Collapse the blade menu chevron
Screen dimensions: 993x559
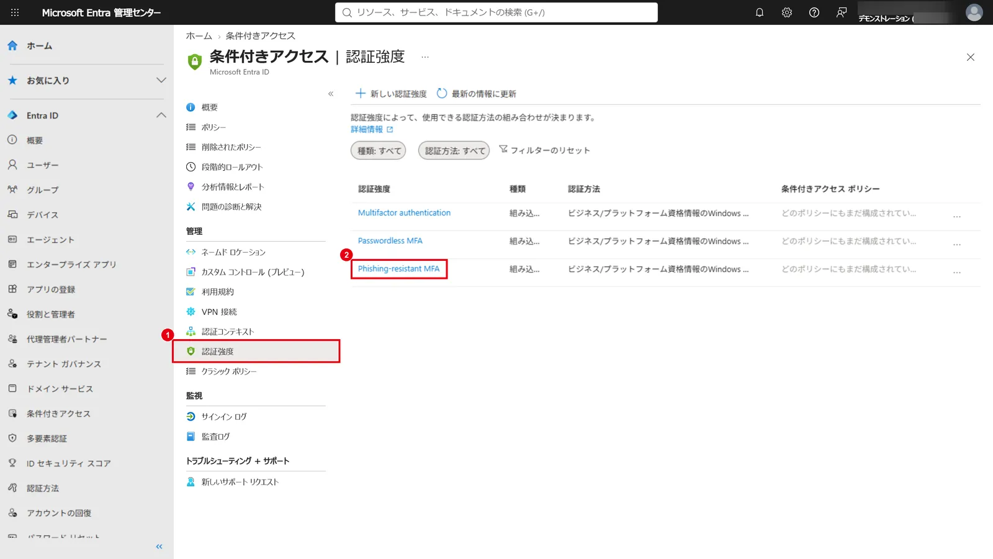[x=331, y=94]
